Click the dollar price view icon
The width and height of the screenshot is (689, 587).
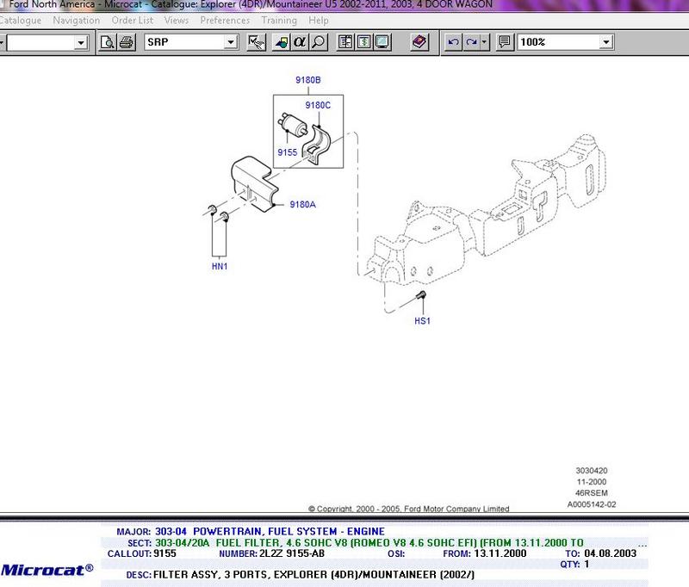coord(363,42)
